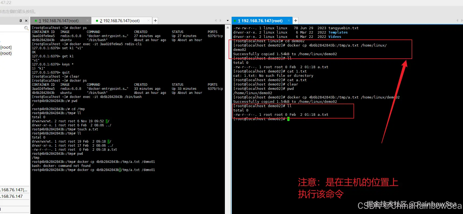The width and height of the screenshot is (463, 214).
Task: Click the '33 minutes ago' CREATED value
Action: coord(147,89)
